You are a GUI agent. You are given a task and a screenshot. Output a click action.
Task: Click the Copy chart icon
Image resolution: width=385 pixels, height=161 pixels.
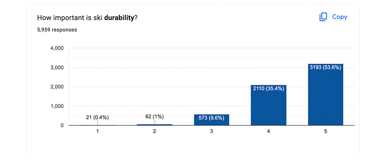(x=323, y=17)
